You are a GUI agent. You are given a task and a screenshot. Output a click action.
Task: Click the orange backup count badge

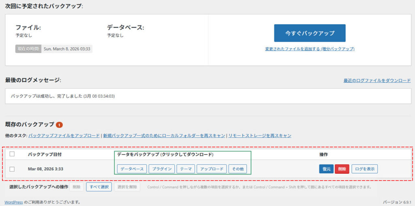click(x=59, y=124)
